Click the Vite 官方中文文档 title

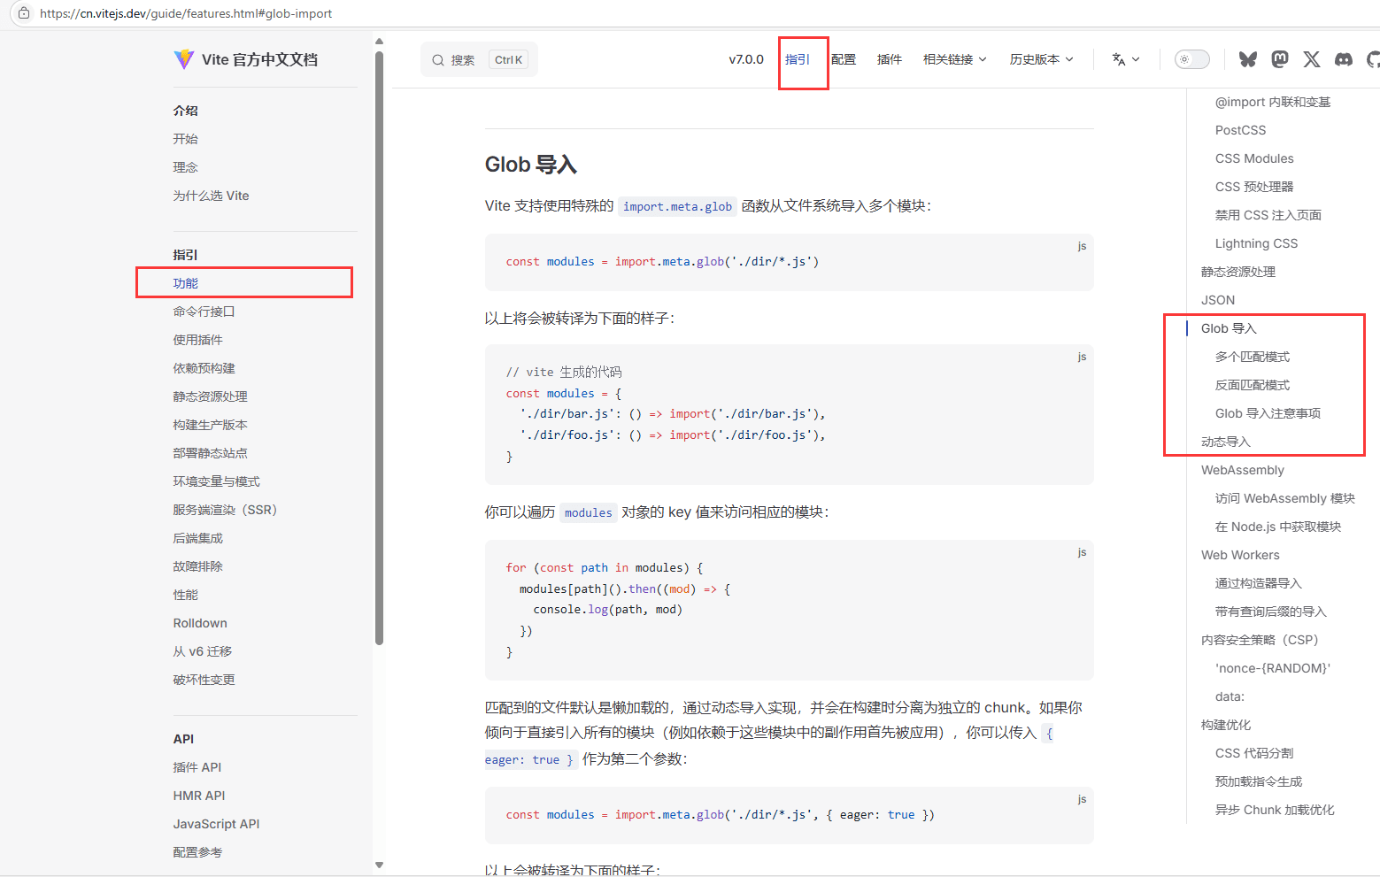[x=259, y=59]
